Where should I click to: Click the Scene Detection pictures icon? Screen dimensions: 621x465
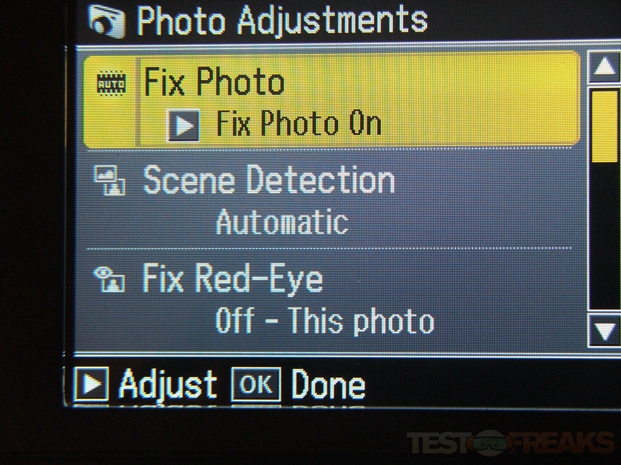110,180
